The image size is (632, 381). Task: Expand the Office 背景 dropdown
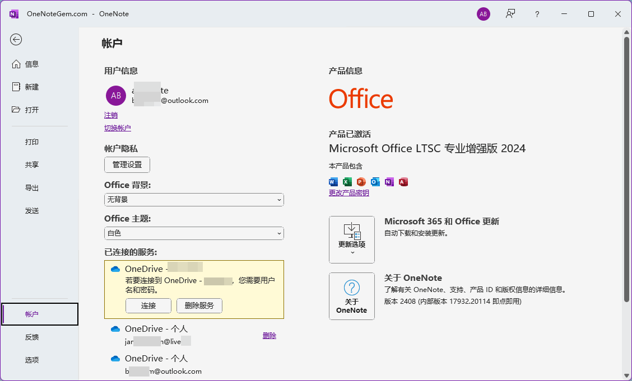point(194,200)
